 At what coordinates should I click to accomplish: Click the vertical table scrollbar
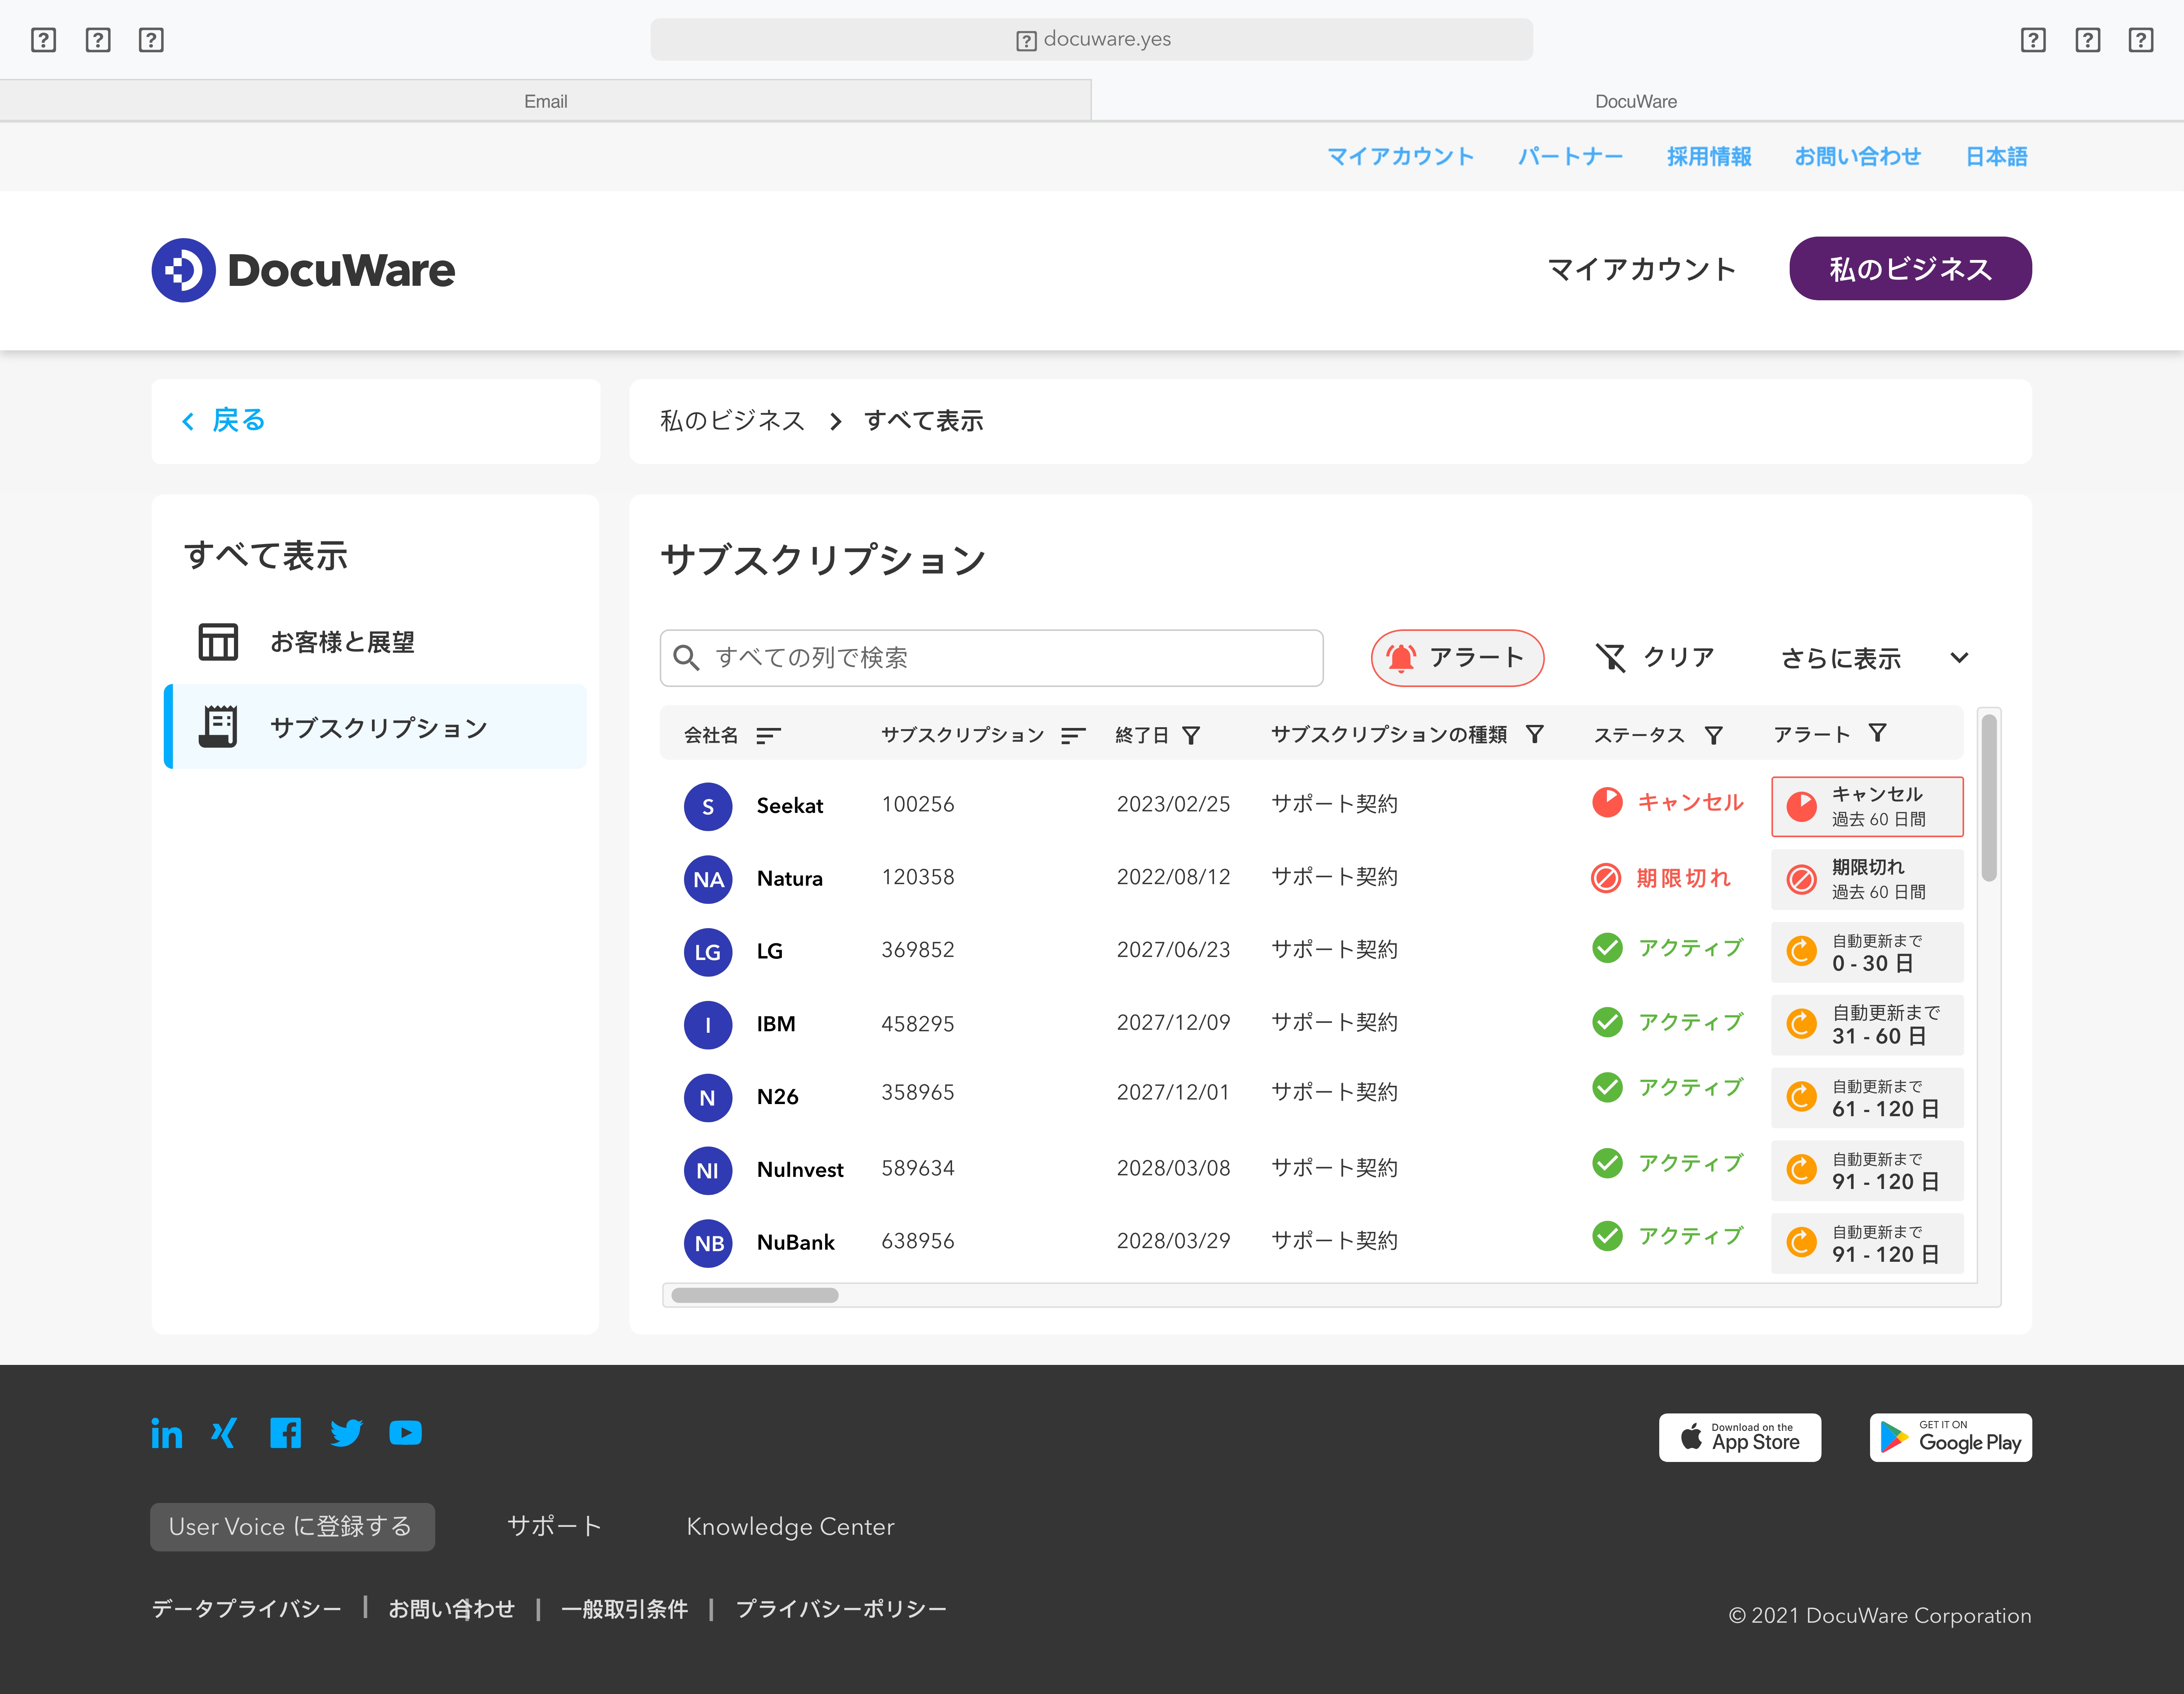[1989, 798]
